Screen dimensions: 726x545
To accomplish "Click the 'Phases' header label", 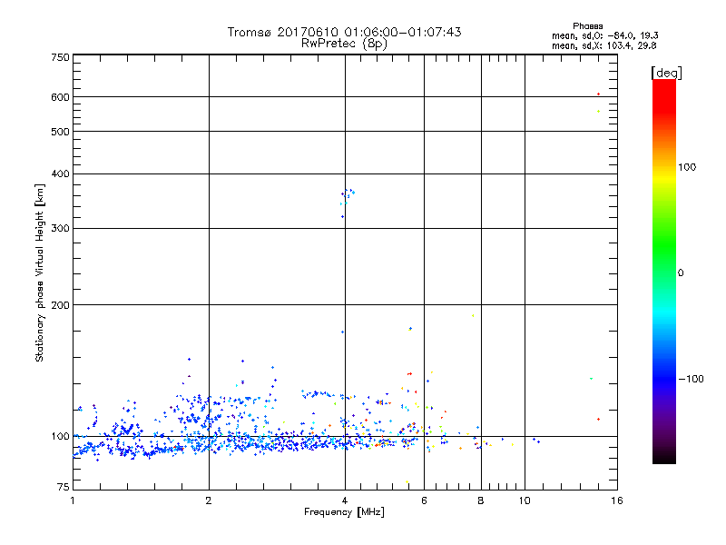I will [x=587, y=26].
